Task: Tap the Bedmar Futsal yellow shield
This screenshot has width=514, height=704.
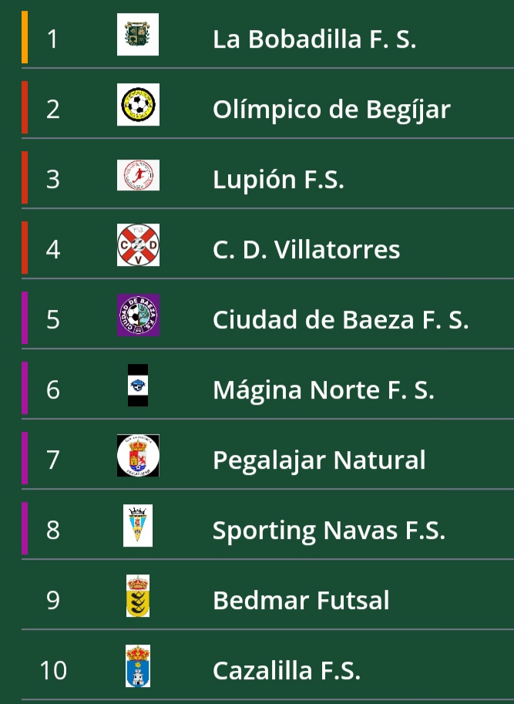Action: pos(138,596)
